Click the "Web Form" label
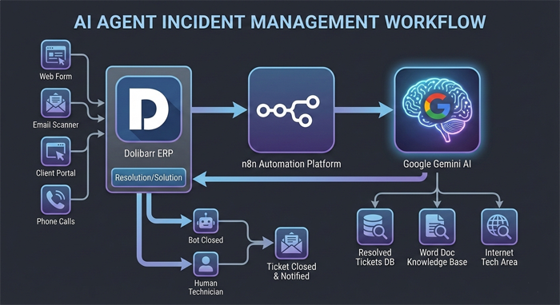This screenshot has width=560, height=305. tap(56, 77)
